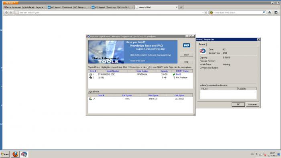Image resolution: width=281 pixels, height=158 pixels.
Task: Go to the Firefox home page icon
Action: 269,12
